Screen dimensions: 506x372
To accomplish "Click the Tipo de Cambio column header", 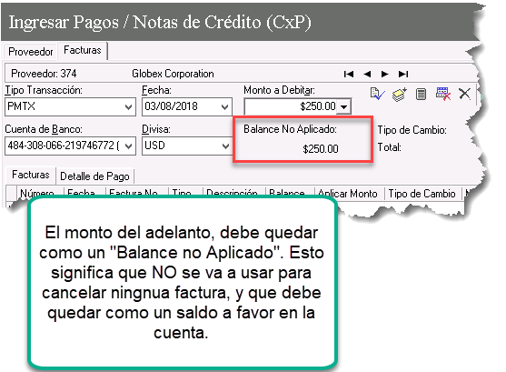I will (x=422, y=194).
